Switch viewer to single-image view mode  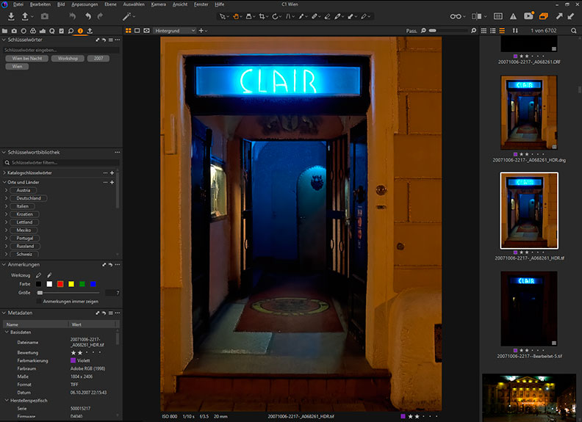pos(137,30)
